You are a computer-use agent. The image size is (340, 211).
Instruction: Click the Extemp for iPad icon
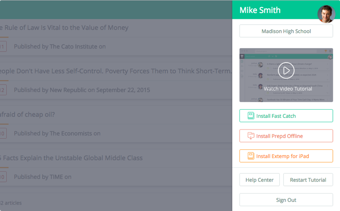coord(251,156)
